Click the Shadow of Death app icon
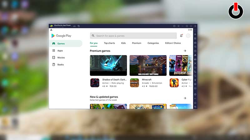The image size is (250, 140). 95,83
